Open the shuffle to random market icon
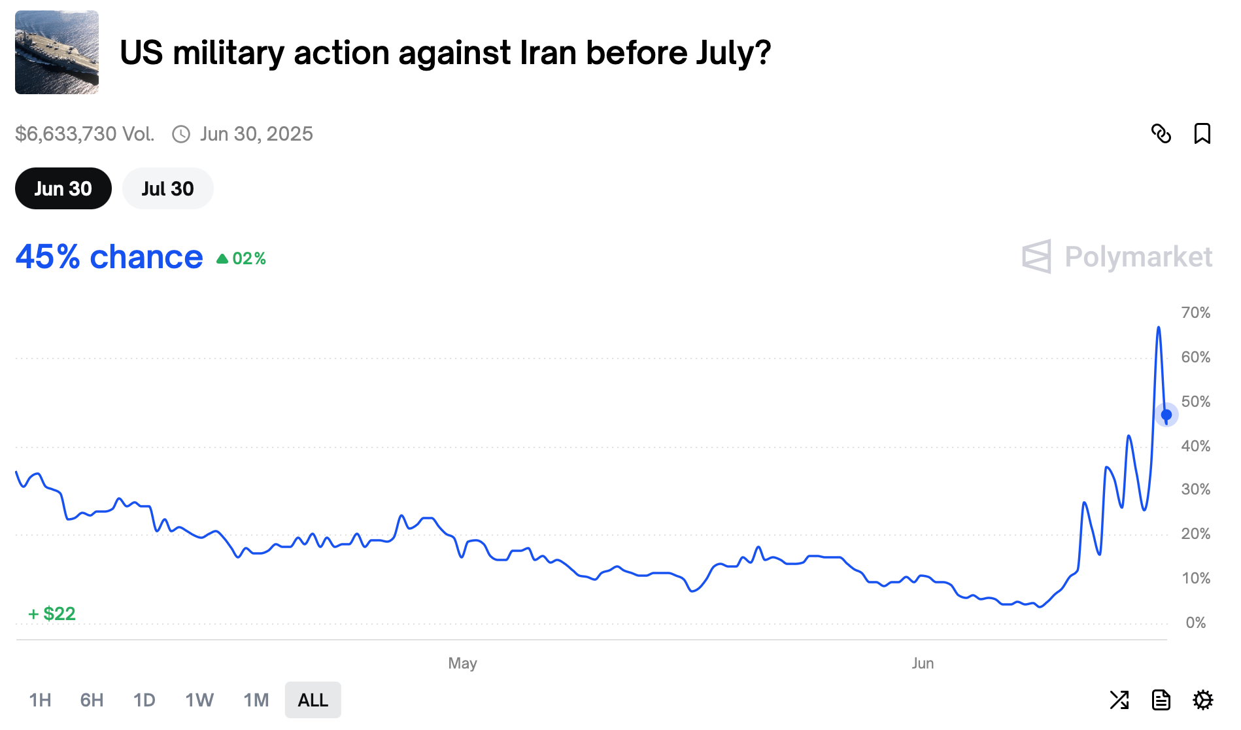 click(1120, 699)
